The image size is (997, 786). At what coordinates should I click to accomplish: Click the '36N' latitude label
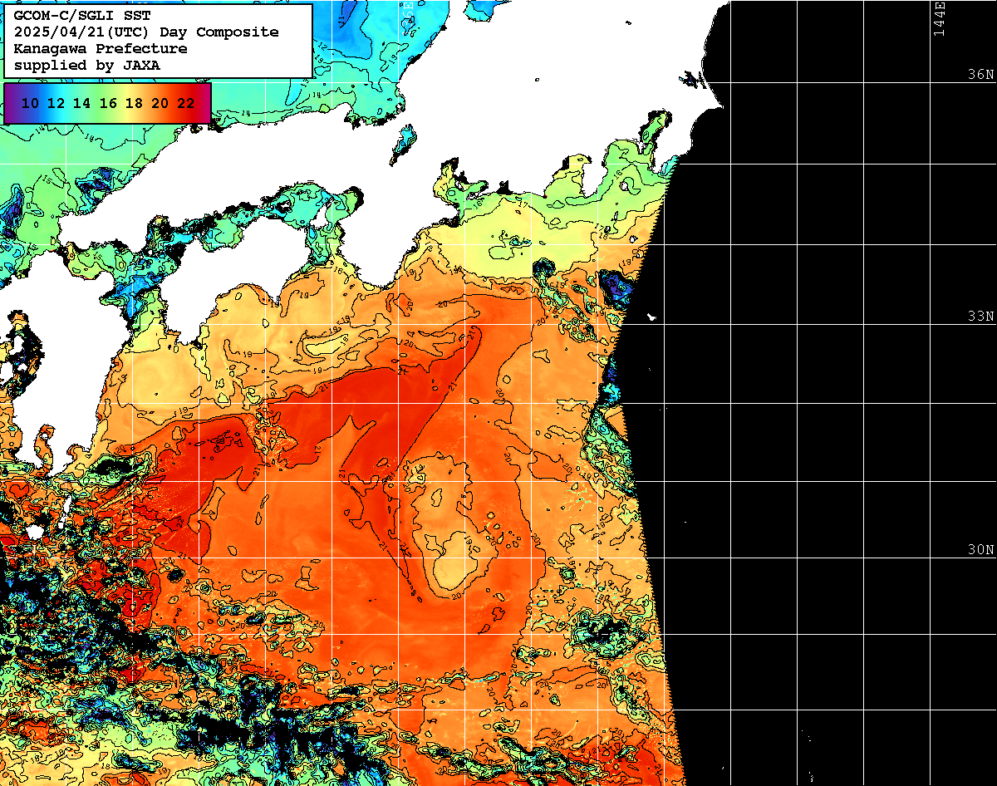(981, 74)
